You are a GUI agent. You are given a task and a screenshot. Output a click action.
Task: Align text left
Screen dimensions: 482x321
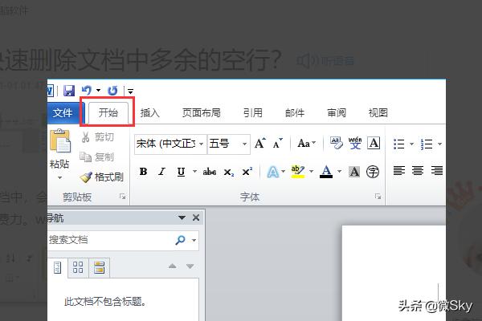coord(399,170)
